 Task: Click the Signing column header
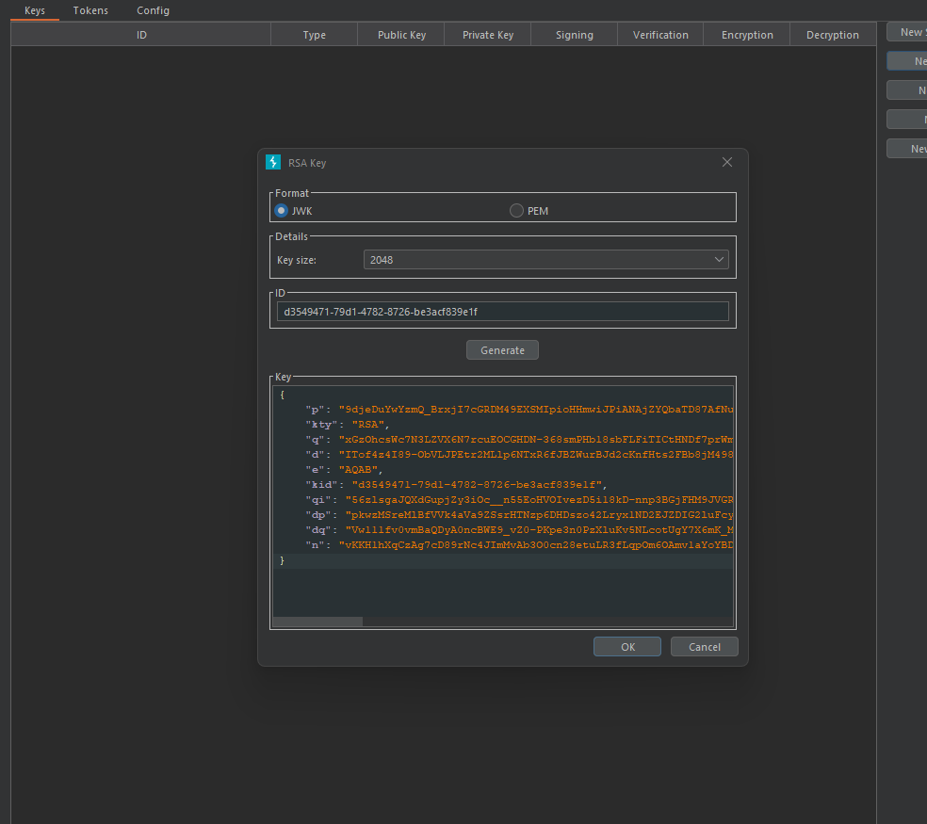click(x=574, y=35)
